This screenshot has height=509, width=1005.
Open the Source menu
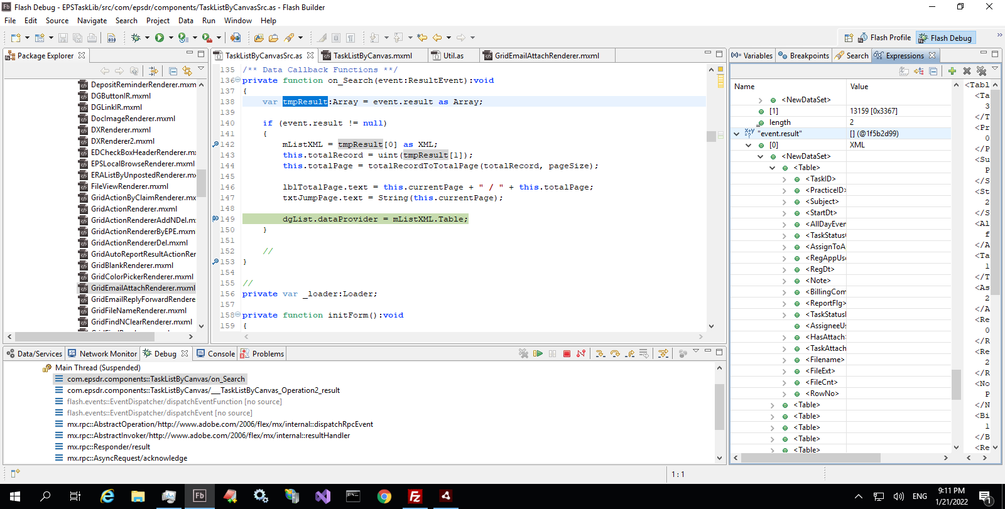coord(57,21)
